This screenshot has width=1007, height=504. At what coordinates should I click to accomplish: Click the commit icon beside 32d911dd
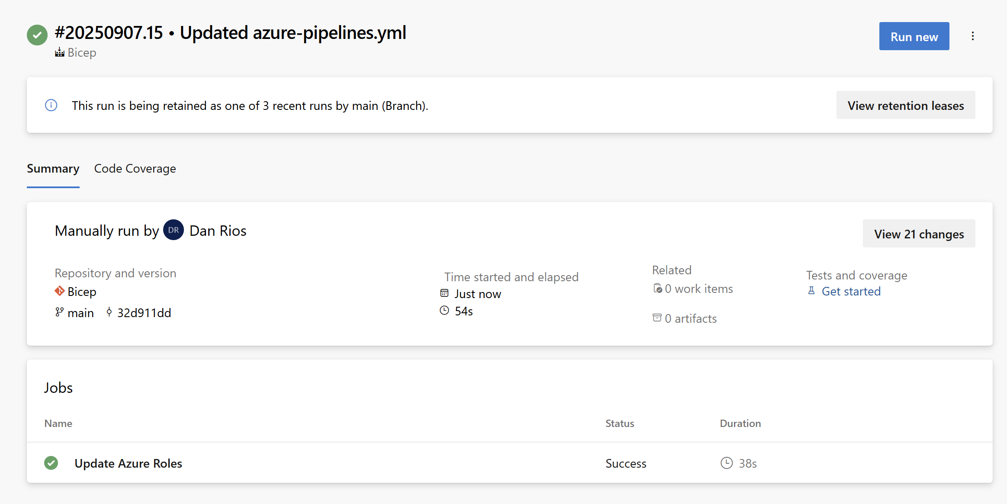point(109,312)
